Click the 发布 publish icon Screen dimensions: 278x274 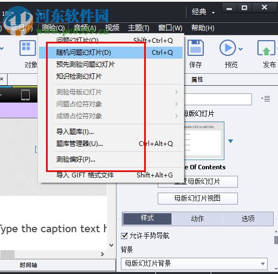tap(267, 48)
